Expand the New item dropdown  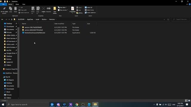pyautogui.click(x=62, y=7)
